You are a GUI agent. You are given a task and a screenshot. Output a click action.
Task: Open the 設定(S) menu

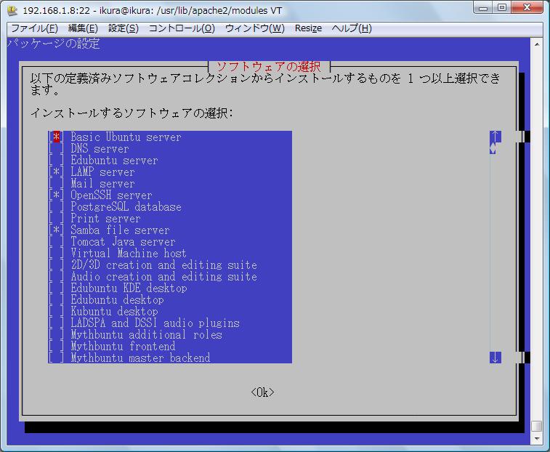[124, 28]
